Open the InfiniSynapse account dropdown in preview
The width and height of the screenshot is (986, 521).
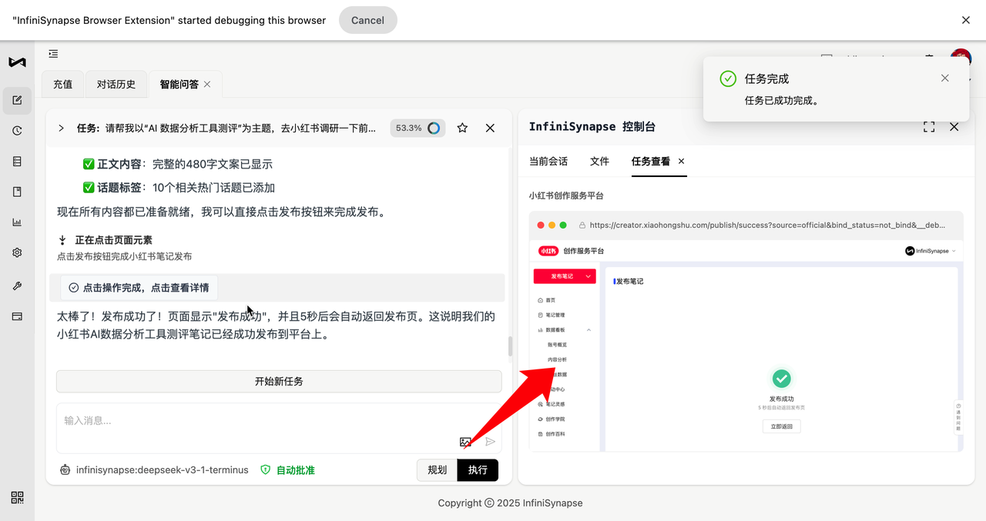(x=931, y=251)
